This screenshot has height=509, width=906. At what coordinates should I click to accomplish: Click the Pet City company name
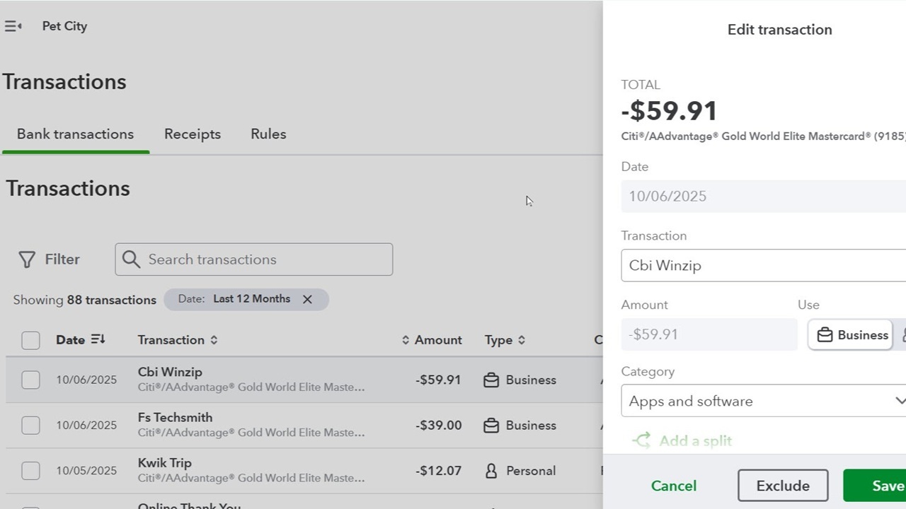coord(64,26)
